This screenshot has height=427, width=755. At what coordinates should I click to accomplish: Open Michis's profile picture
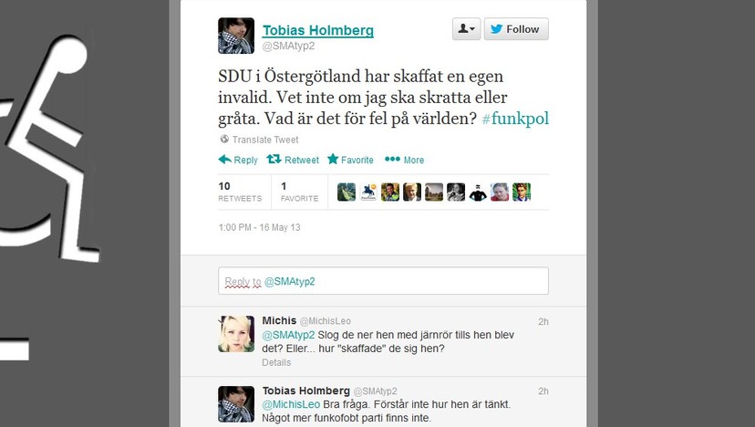click(236, 334)
